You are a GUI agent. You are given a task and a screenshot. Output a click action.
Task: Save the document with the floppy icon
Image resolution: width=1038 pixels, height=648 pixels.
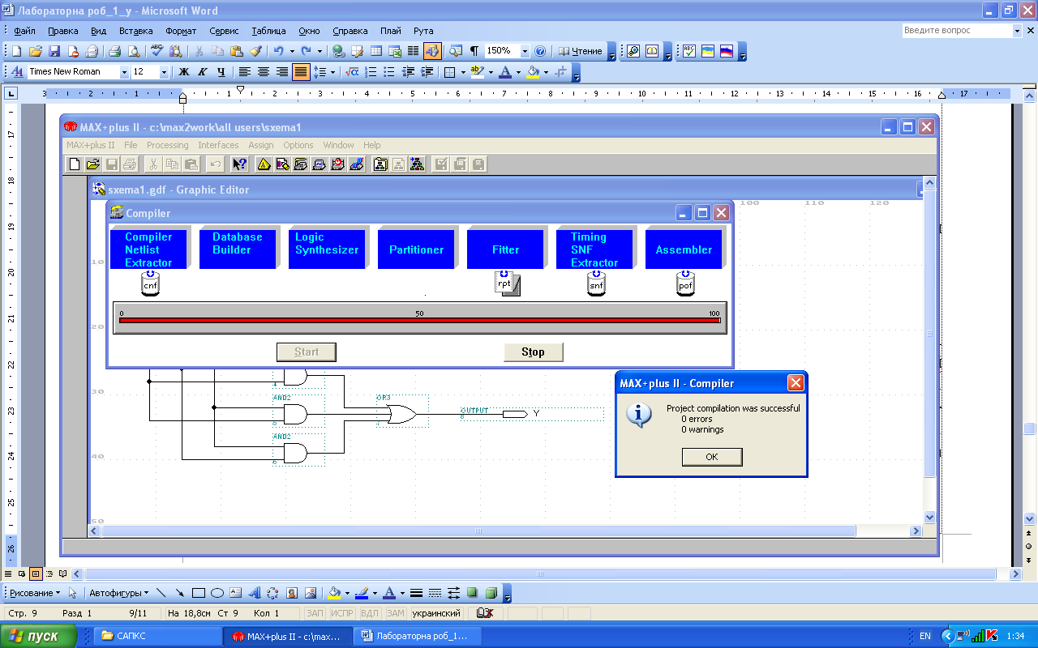[x=54, y=51]
